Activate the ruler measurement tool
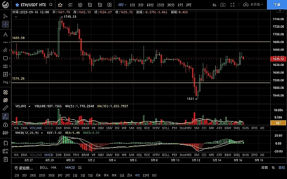The width and height of the screenshot is (287, 179). pos(5,108)
